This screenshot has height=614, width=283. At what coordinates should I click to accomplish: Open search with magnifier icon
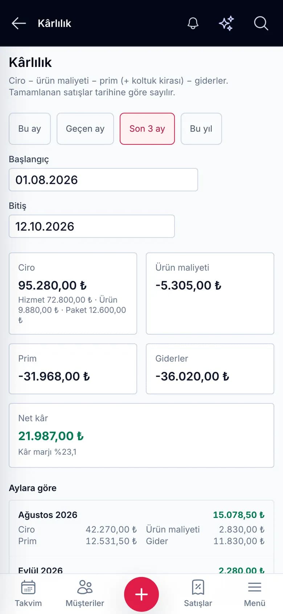pos(261,23)
